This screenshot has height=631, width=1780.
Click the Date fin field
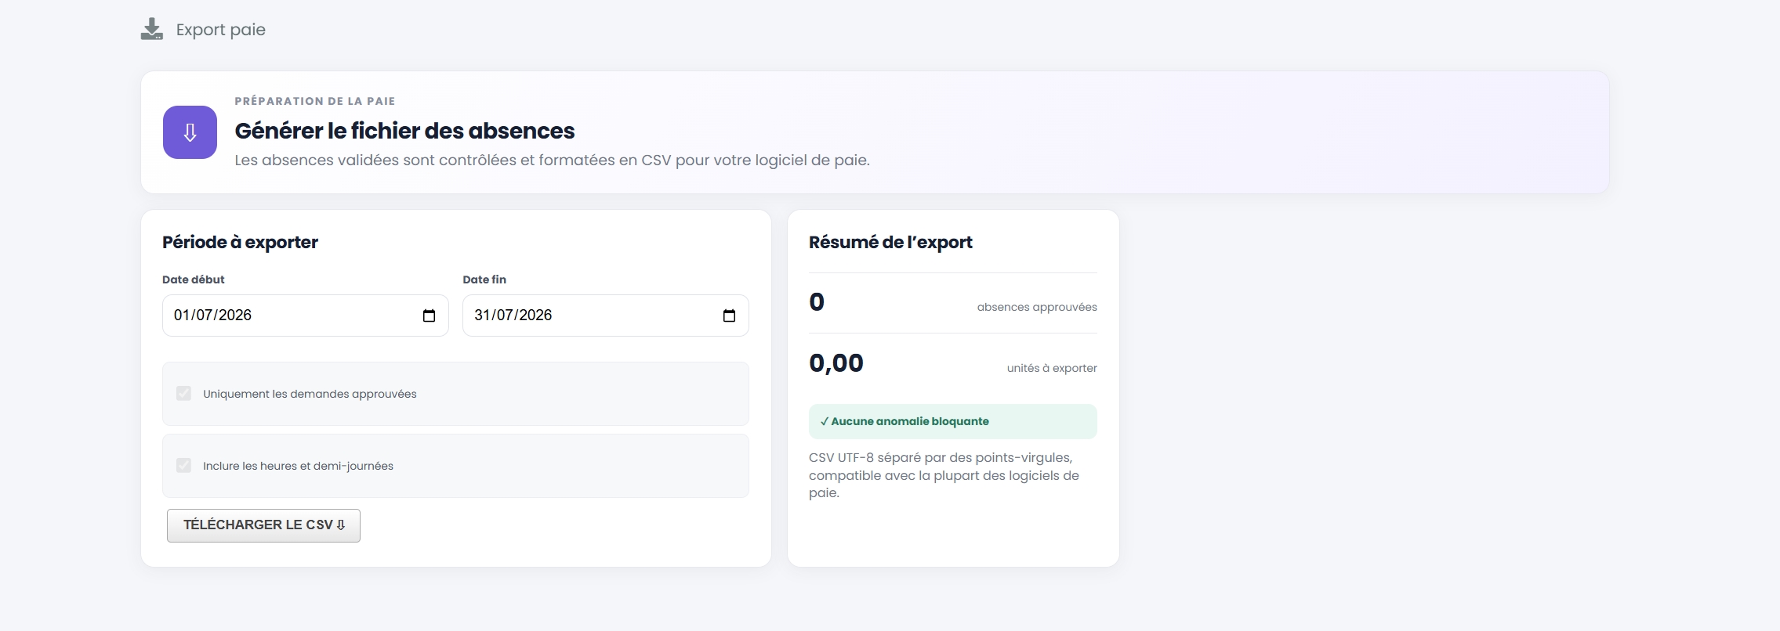(605, 315)
